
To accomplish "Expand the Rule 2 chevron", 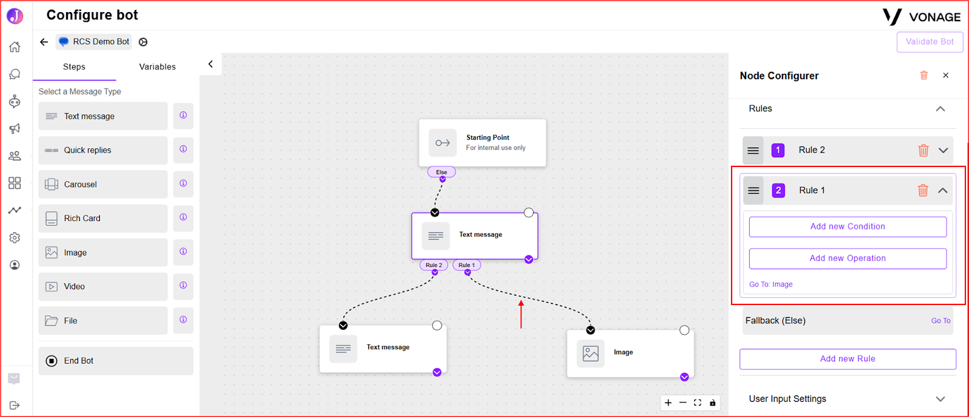I will (x=943, y=150).
